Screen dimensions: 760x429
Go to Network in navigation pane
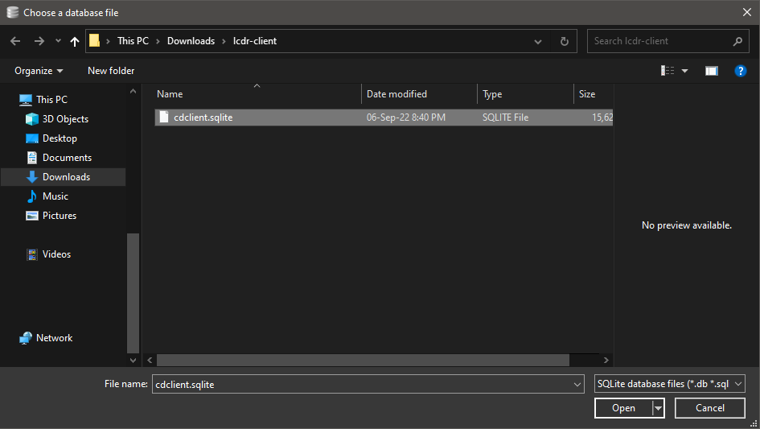(x=54, y=338)
